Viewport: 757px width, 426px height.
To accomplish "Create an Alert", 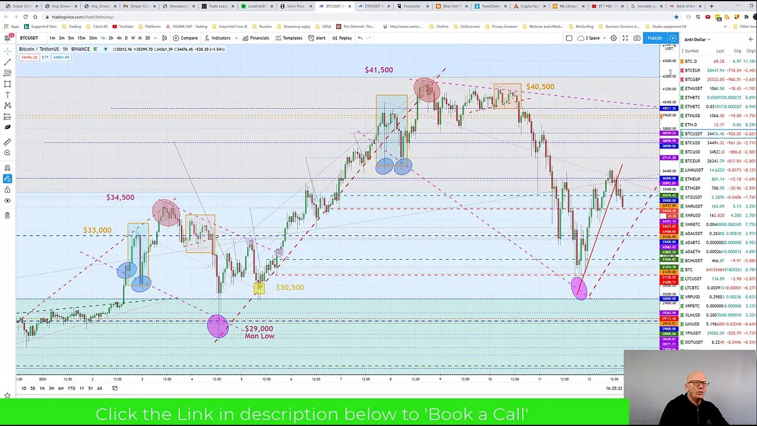I will point(317,38).
